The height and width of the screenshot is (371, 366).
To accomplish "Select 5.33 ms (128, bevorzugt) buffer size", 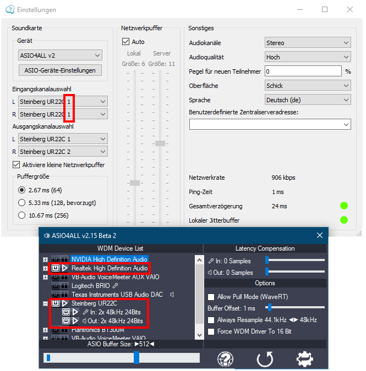I will (x=21, y=202).
